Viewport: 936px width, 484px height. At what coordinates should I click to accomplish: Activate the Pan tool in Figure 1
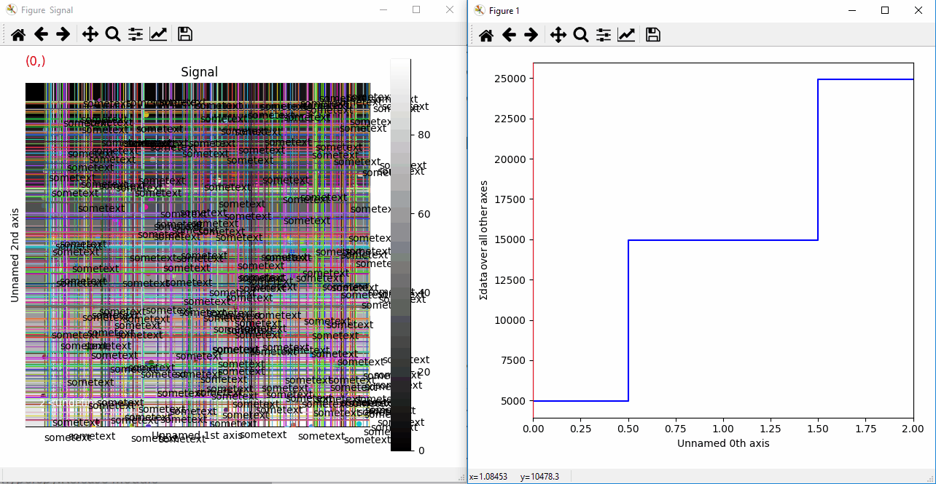pyautogui.click(x=558, y=34)
